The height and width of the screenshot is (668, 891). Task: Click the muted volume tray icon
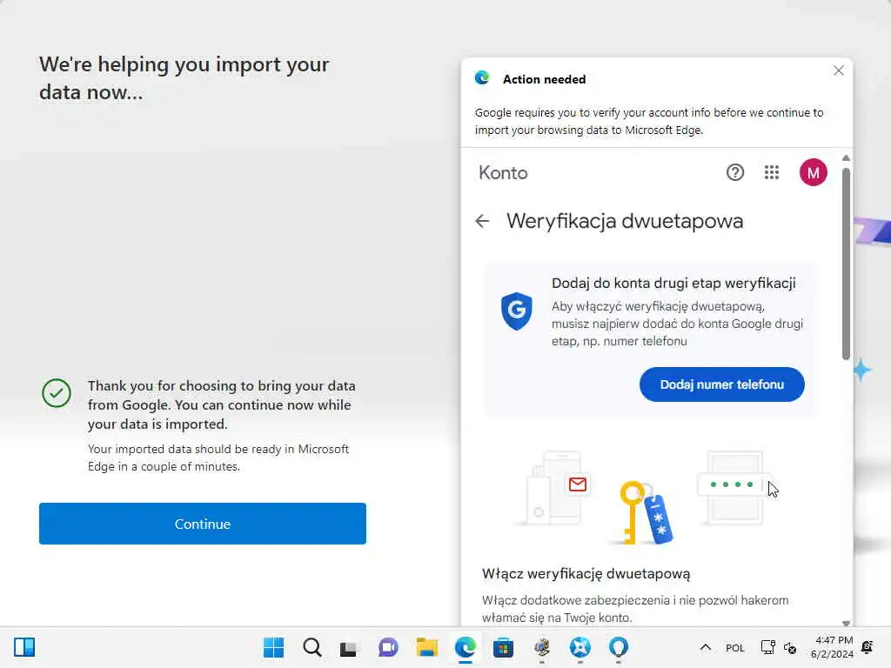[790, 647]
